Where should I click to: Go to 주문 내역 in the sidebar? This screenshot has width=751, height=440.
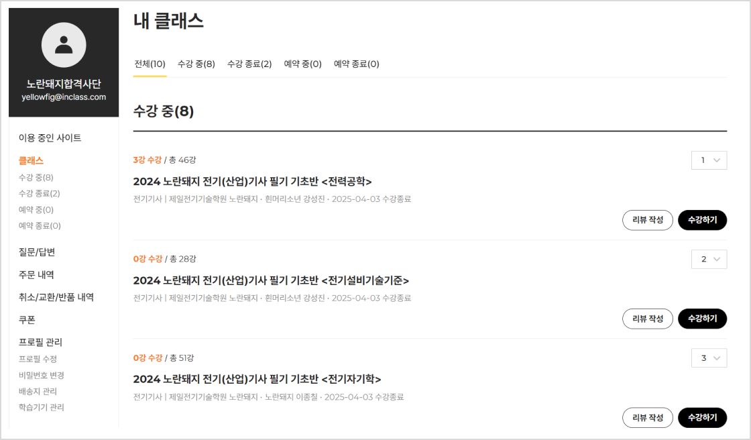coord(36,274)
